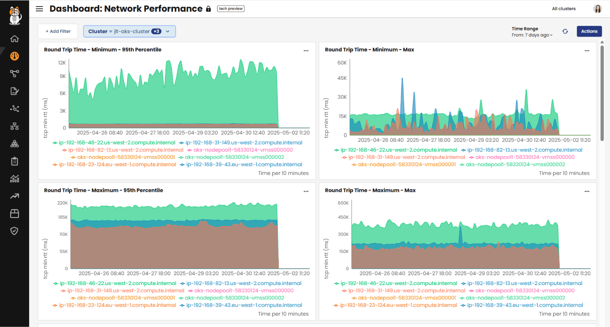Click the connected-dots hub sidebar icon

click(15, 109)
